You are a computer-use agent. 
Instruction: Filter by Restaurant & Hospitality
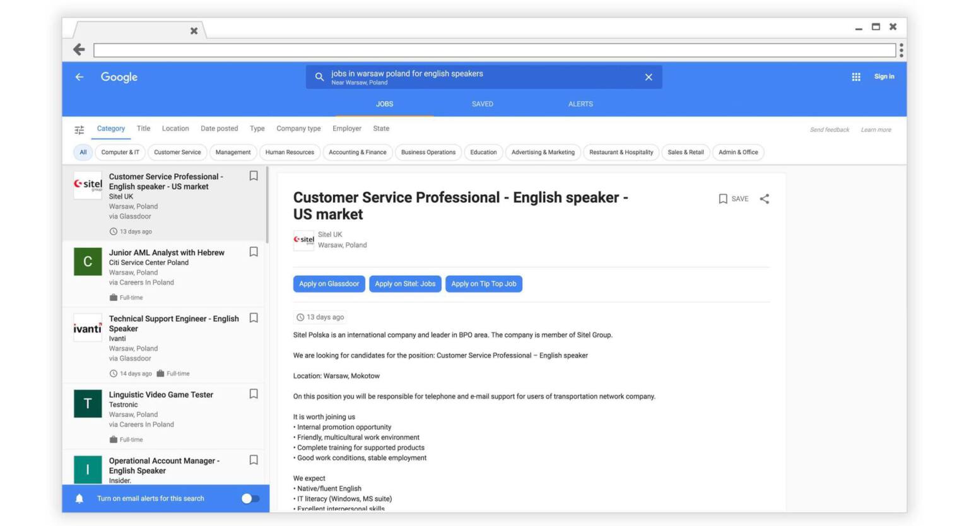(621, 152)
